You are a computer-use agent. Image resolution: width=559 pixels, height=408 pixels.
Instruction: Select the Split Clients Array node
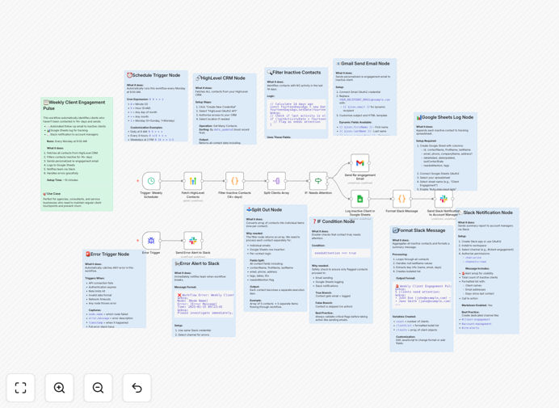276,181
